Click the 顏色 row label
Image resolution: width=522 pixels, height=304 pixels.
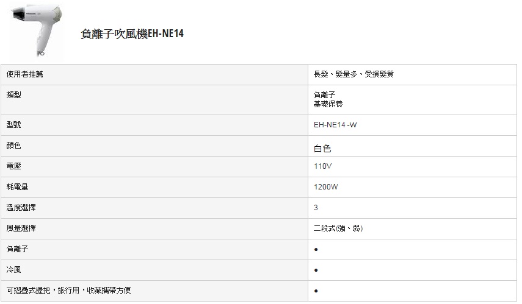click(x=13, y=145)
